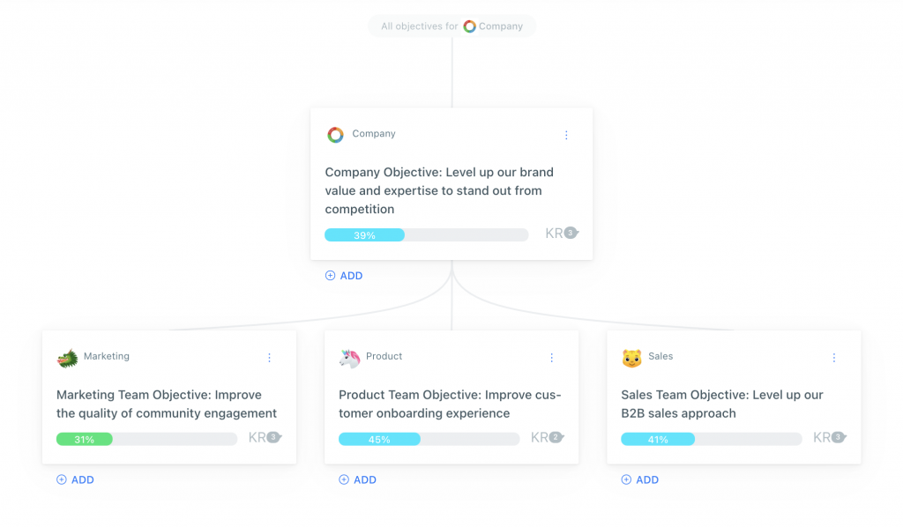Click the Marketing dragon team icon
The image size is (903, 527).
point(67,358)
